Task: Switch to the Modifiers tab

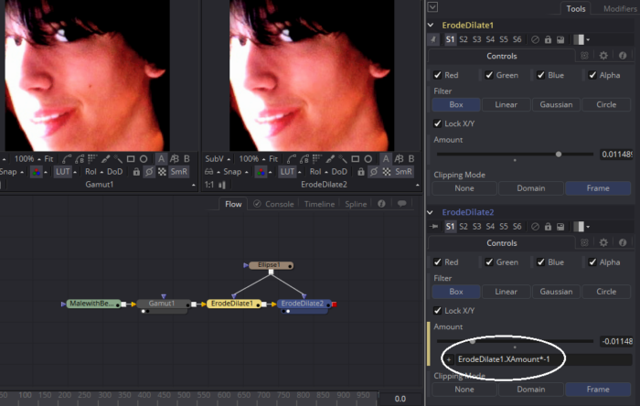Action: click(x=620, y=8)
